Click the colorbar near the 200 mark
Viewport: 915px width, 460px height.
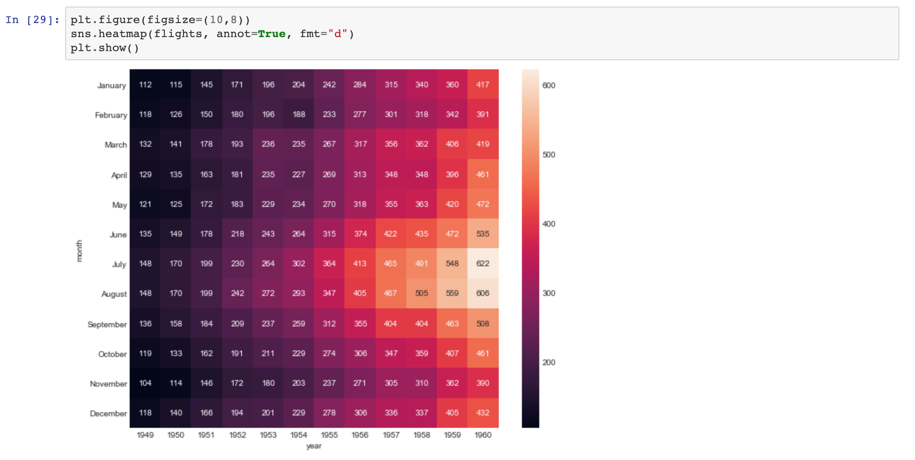click(x=530, y=362)
